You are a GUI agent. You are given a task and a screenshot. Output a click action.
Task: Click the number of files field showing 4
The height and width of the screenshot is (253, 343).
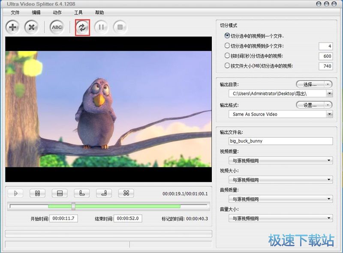click(x=326, y=46)
